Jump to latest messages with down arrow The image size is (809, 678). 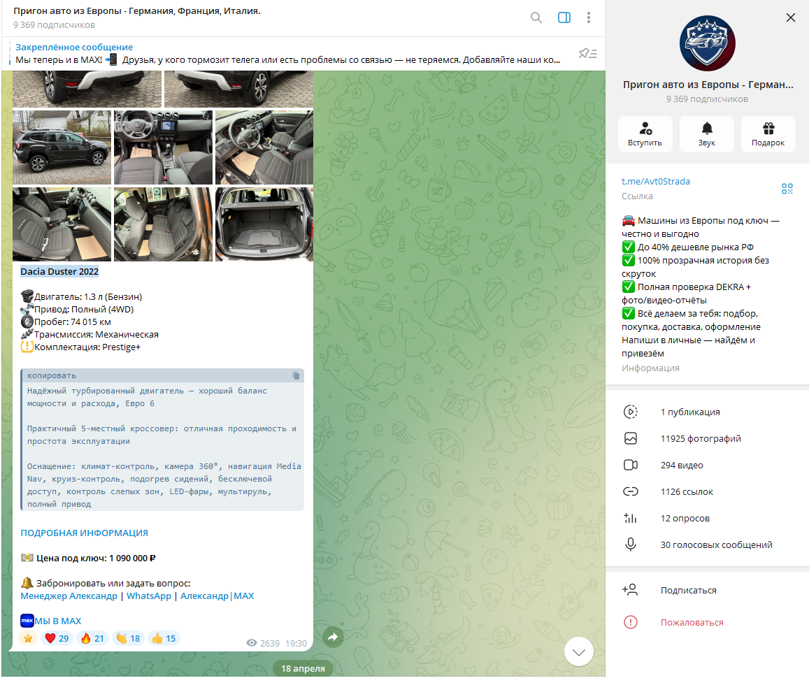(579, 652)
